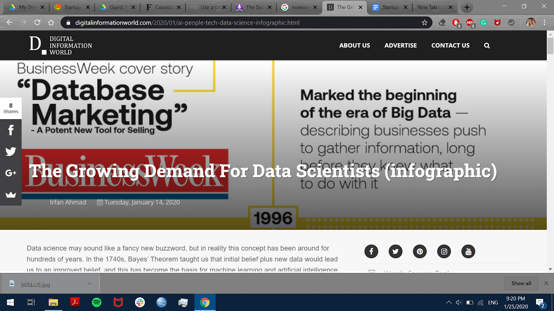Open the ADVERTISE page

click(401, 46)
